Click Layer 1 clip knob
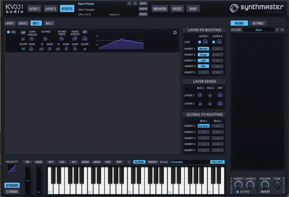The width and height of the screenshot is (289, 197). pyautogui.click(x=205, y=42)
